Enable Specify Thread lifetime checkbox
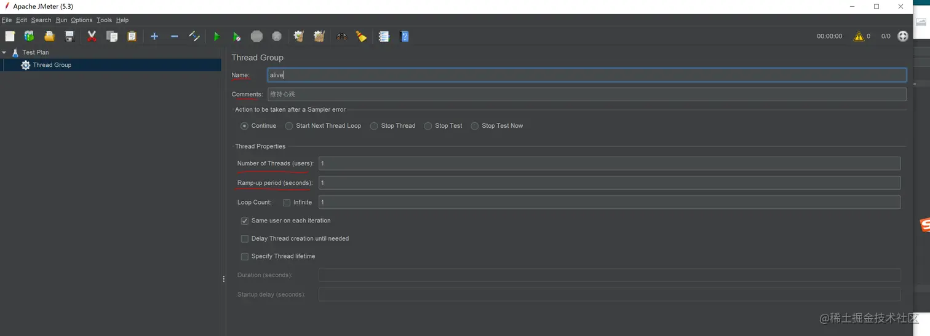 (x=245, y=256)
